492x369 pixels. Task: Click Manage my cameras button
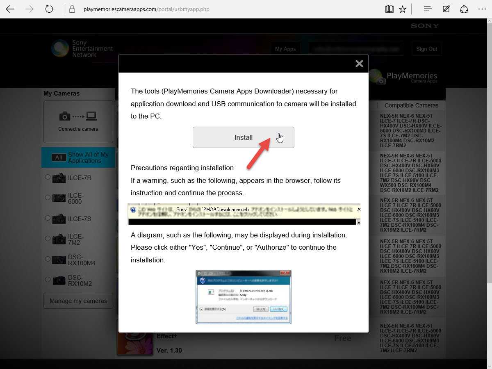point(78,301)
